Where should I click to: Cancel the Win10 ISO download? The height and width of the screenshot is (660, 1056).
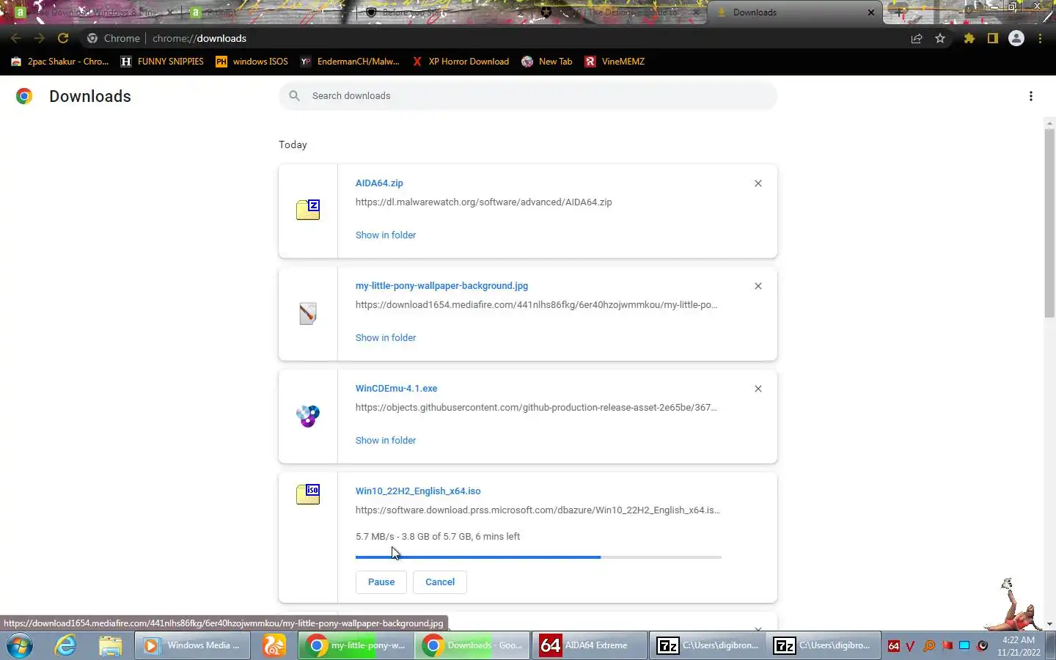tap(440, 582)
